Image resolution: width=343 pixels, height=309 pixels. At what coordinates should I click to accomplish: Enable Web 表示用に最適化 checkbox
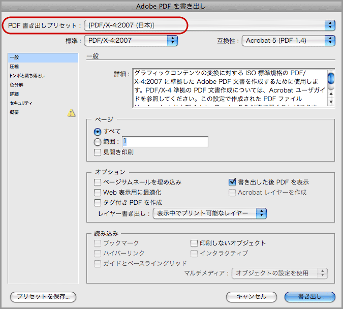click(x=98, y=193)
